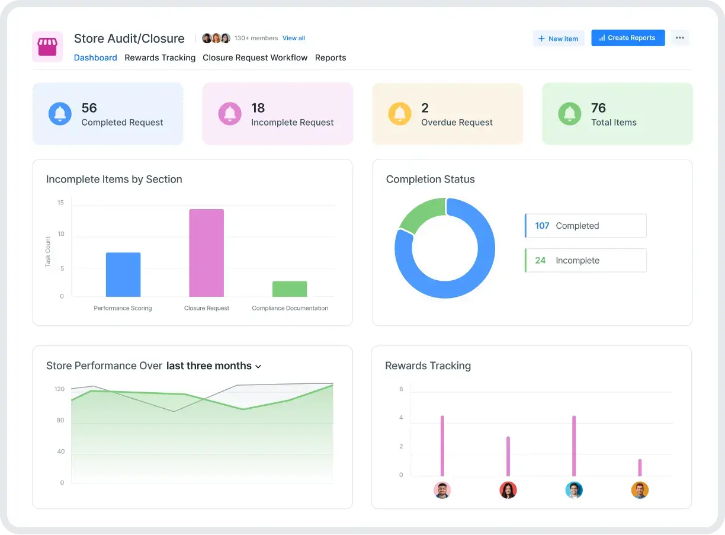Click the pink Incomplete Request bell icon
Viewport: 725px width, 535px height.
(x=230, y=114)
